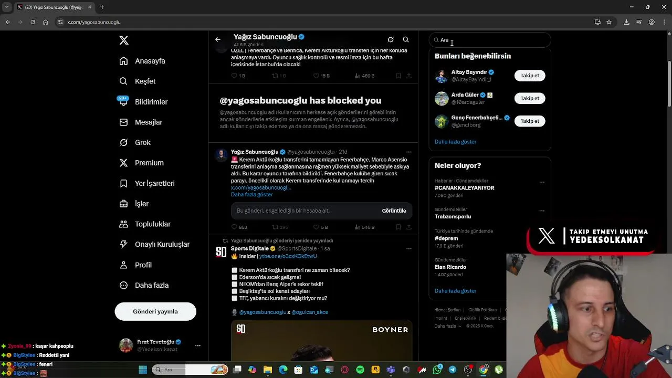Open more options for #CANAKKALEYANIYOR trend
The height and width of the screenshot is (378, 672).
(x=542, y=182)
